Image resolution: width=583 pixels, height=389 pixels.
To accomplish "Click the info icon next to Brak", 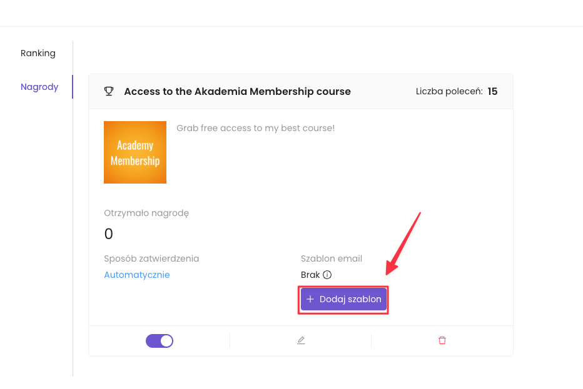I will [327, 275].
